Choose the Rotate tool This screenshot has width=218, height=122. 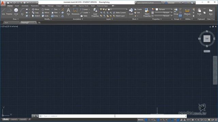pyautogui.click(x=46, y=9)
